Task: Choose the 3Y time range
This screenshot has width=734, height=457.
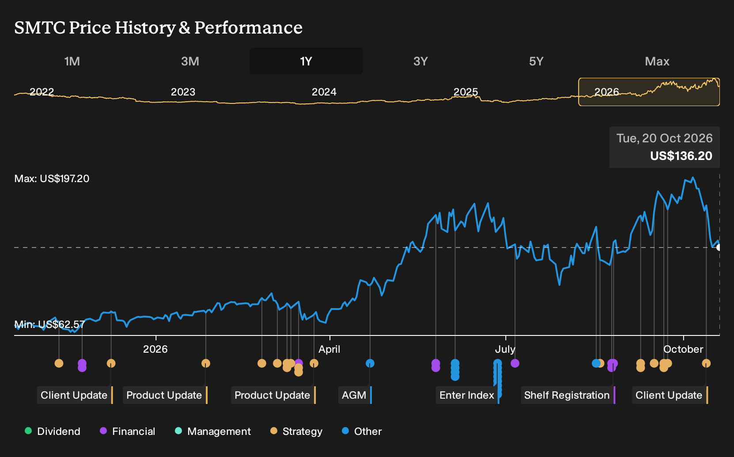Action: pyautogui.click(x=420, y=61)
